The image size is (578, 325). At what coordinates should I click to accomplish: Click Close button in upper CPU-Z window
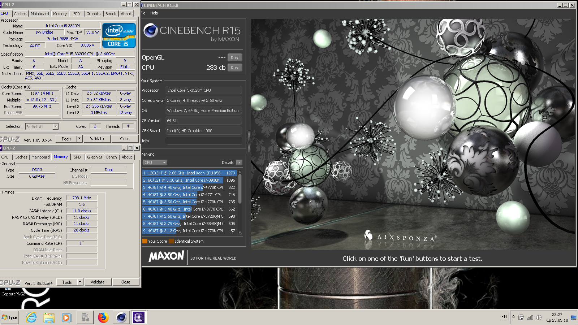(x=125, y=139)
